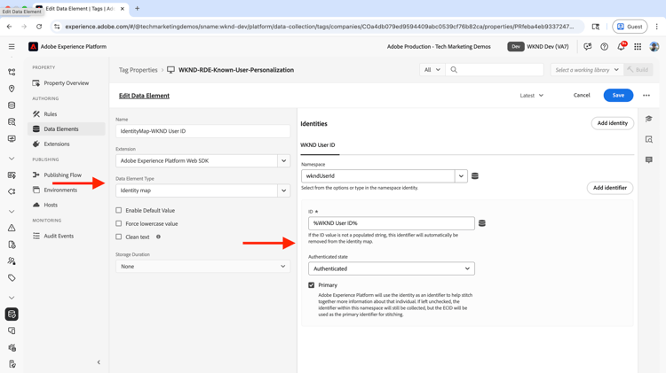This screenshot has width=666, height=373.
Task: Open the hamburger navigation menu
Action: [12, 47]
